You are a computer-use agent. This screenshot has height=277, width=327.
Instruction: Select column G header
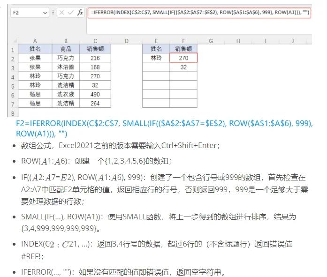(211, 41)
